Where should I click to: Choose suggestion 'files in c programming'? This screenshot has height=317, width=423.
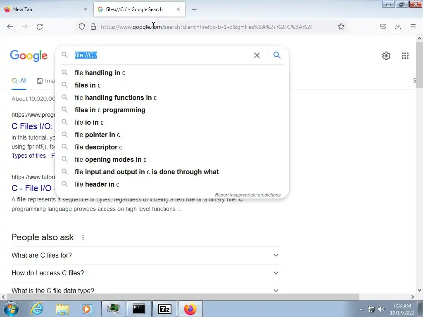[x=172, y=110]
